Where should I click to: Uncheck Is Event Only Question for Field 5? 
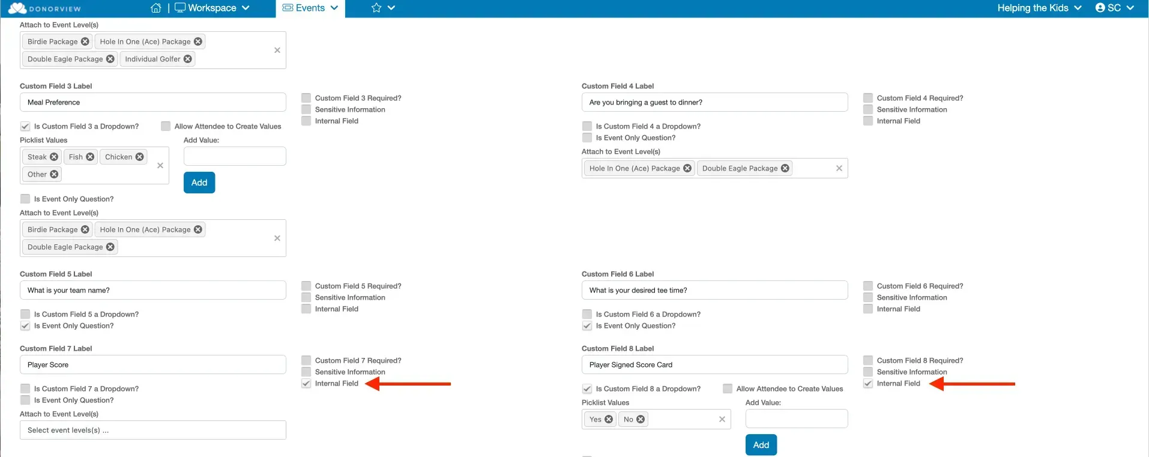click(25, 325)
